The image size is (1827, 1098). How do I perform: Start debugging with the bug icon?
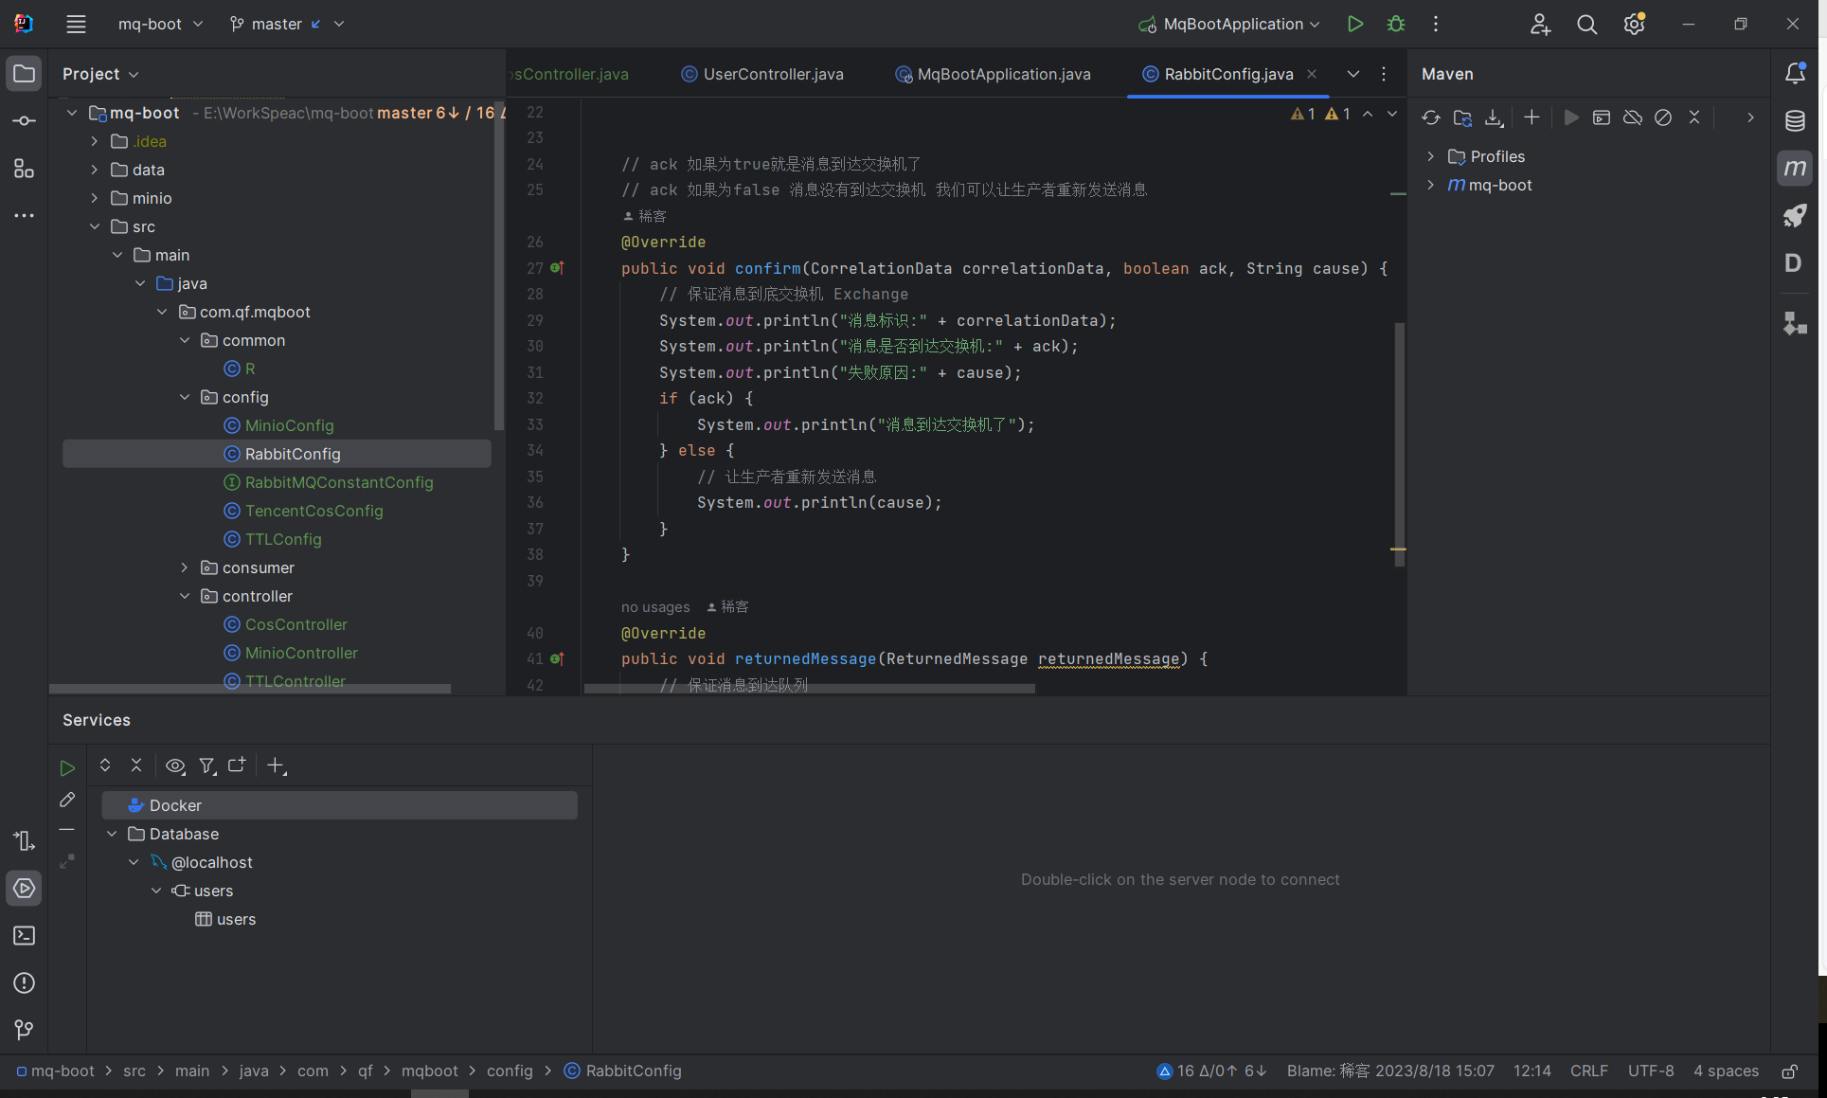click(1396, 25)
